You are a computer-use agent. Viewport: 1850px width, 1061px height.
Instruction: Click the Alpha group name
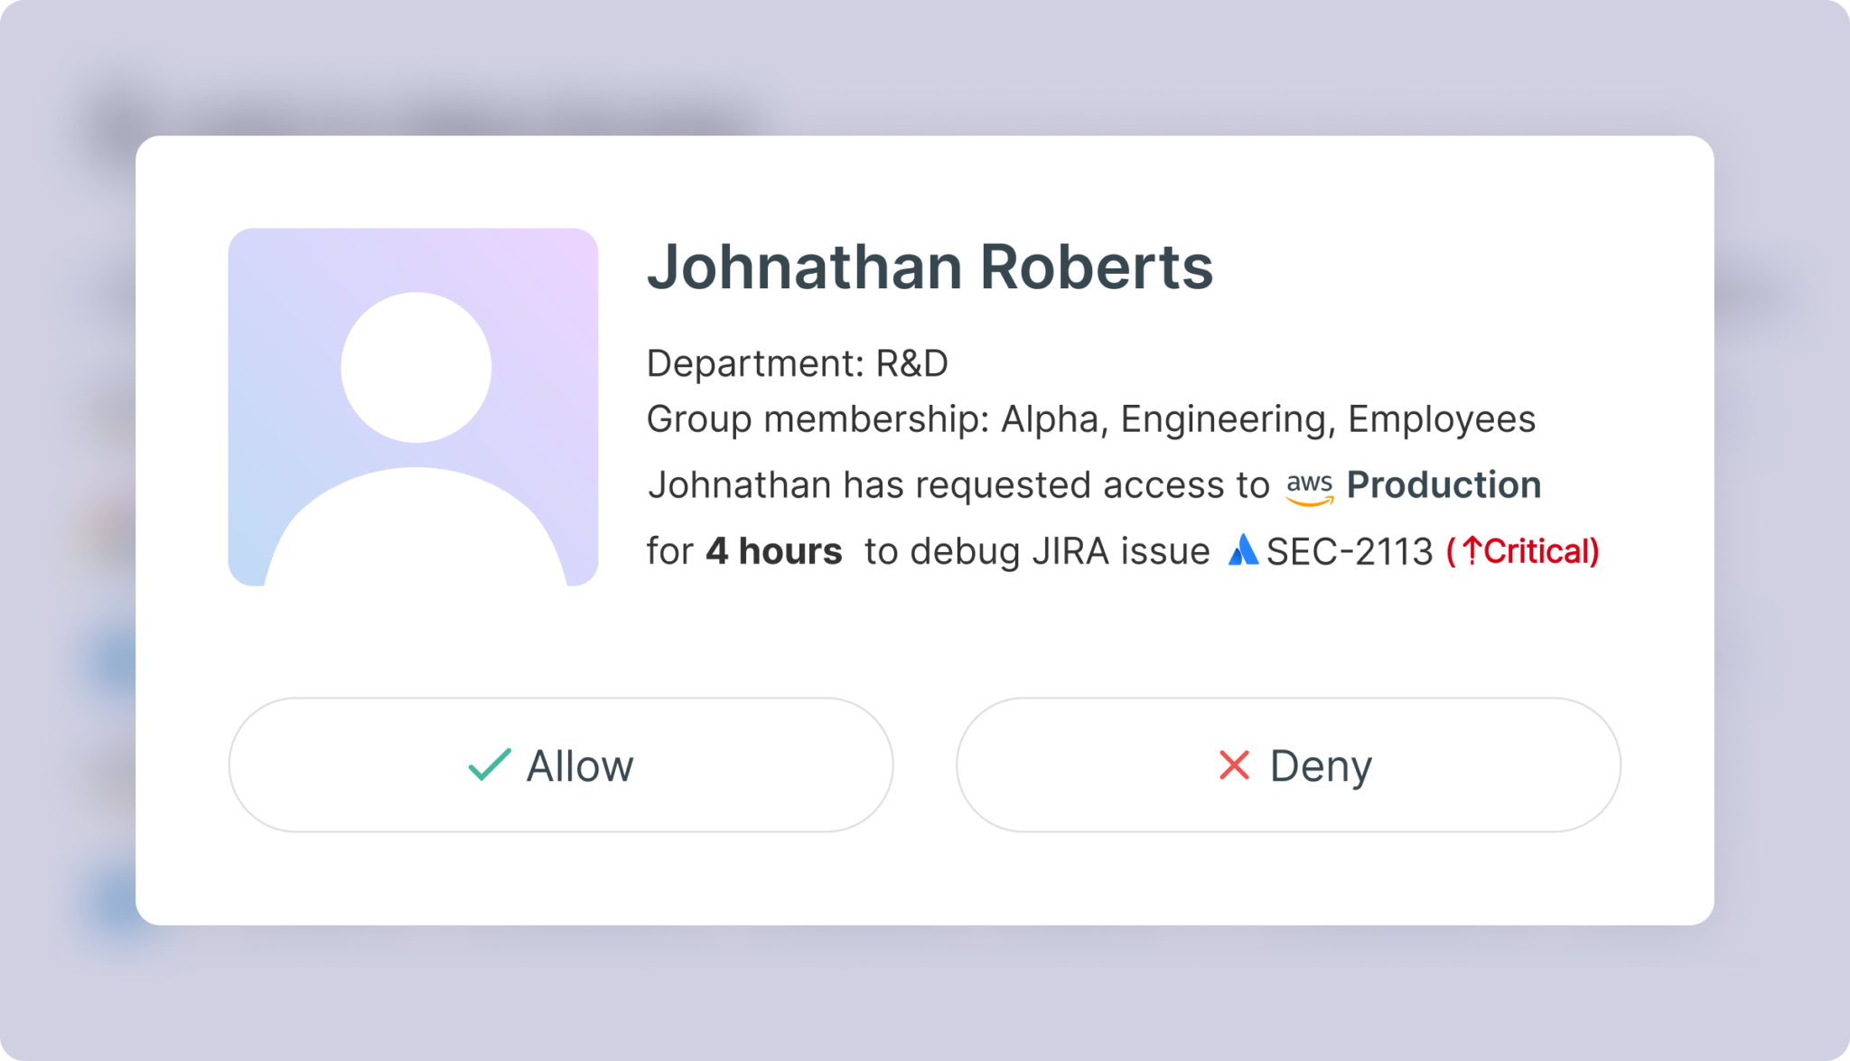[x=1049, y=419]
